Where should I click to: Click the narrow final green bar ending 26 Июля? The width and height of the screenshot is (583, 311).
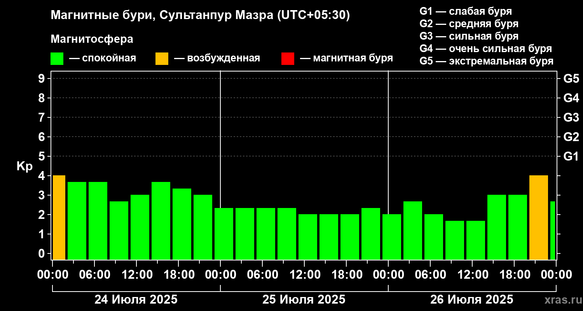[553, 231]
